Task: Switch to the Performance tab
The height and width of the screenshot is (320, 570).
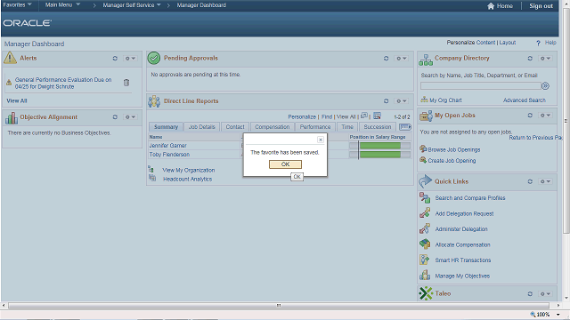Action: click(x=315, y=126)
